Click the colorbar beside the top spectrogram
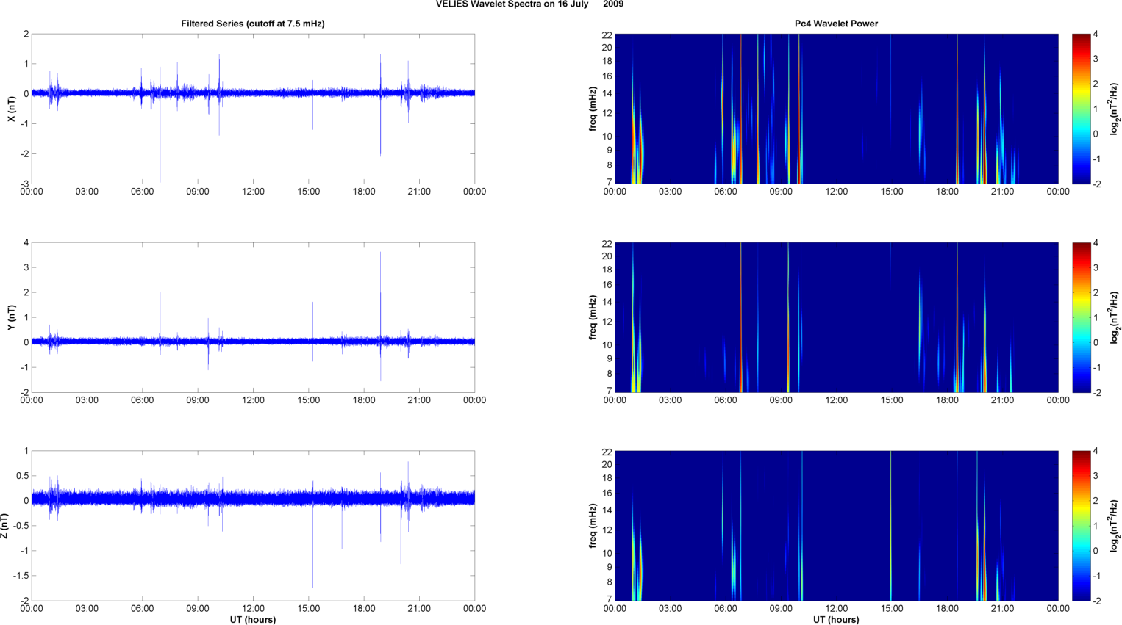1122x625 pixels. [1081, 109]
